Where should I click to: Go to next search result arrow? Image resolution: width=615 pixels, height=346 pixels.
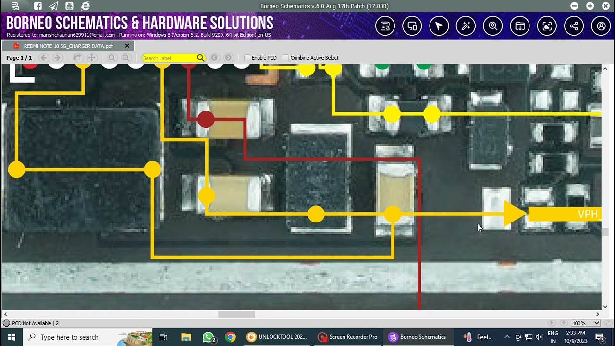pos(229,58)
